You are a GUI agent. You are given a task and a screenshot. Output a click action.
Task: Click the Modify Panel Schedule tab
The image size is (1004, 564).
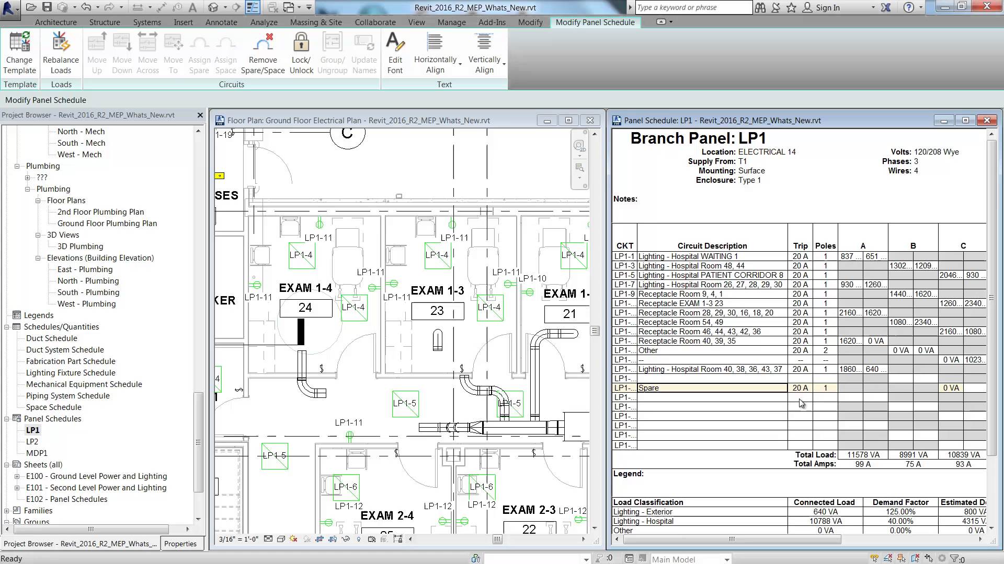(595, 22)
